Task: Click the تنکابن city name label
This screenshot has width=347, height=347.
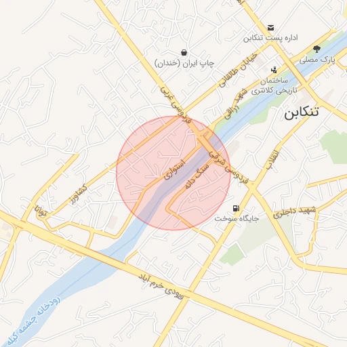Action: pos(302,113)
